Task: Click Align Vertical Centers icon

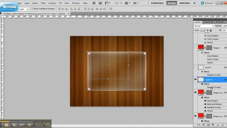Action: tap(63, 9)
